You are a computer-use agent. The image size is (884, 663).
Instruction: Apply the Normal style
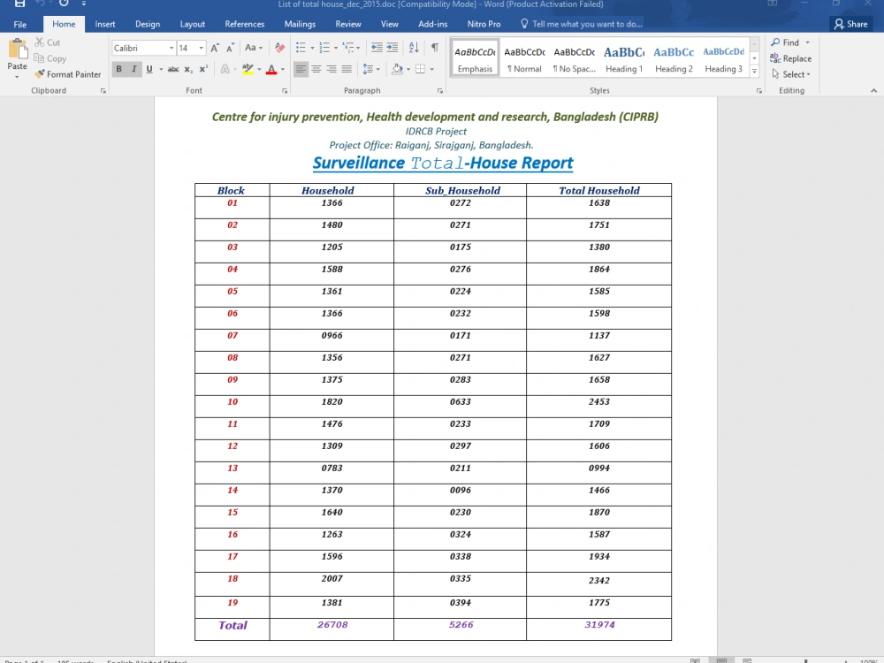point(524,58)
